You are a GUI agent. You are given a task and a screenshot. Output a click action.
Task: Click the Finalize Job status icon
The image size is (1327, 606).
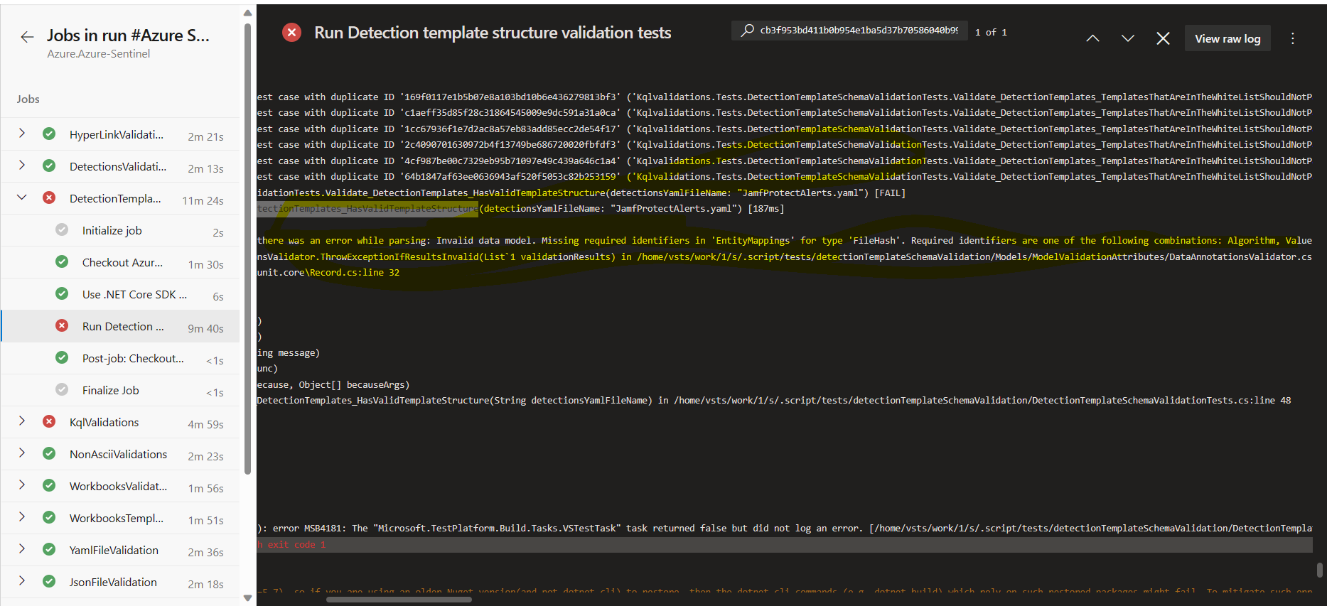(x=62, y=389)
